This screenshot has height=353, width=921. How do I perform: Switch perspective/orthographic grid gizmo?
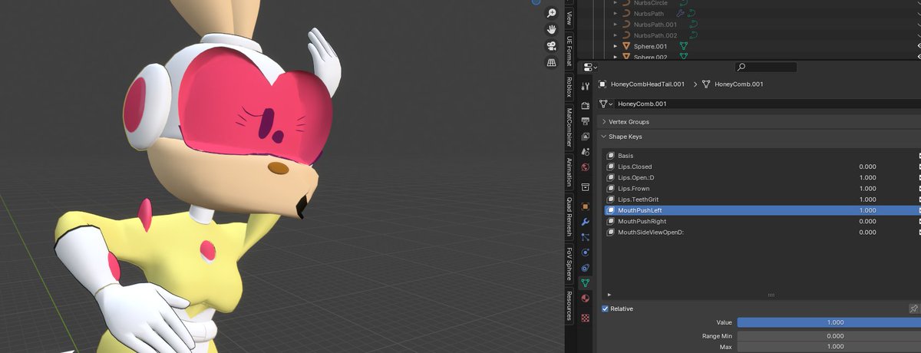(x=552, y=63)
